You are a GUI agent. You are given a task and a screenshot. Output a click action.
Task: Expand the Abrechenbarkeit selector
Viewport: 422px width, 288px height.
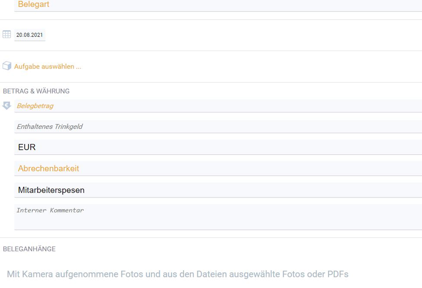(x=218, y=169)
